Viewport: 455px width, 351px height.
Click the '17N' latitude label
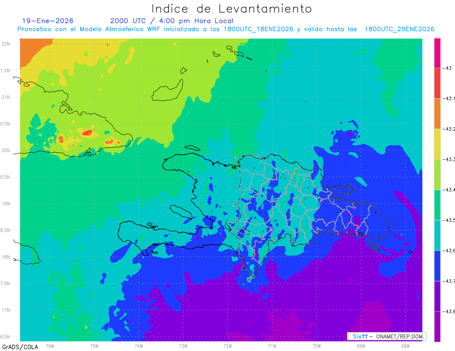6,310
